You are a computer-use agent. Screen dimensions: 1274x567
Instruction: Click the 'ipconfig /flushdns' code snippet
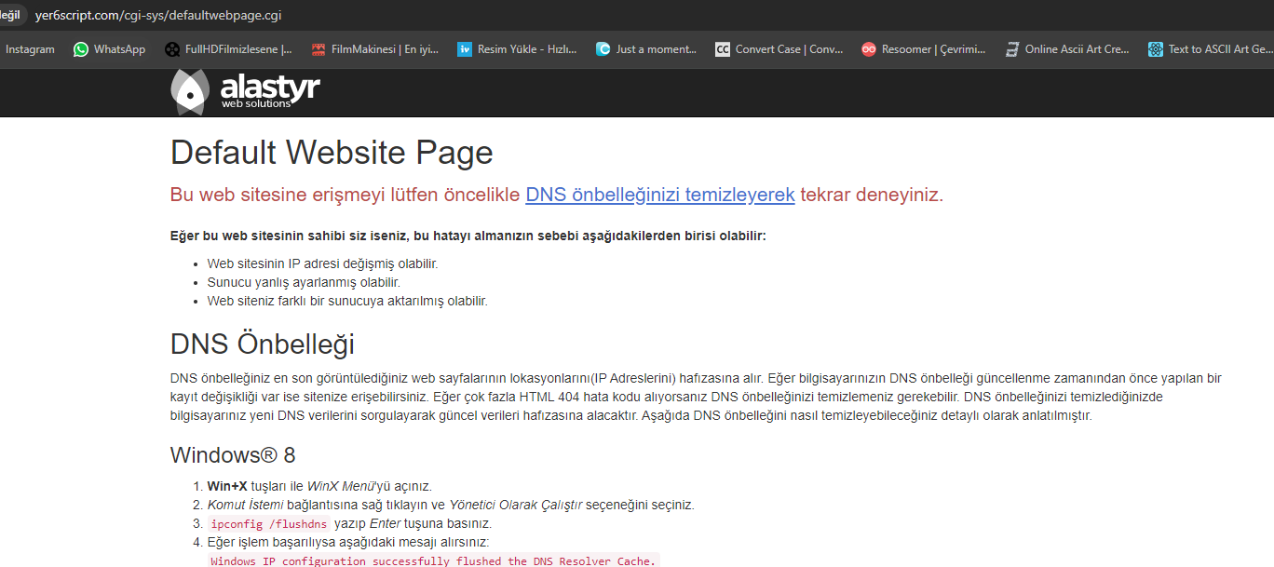pyautogui.click(x=268, y=523)
